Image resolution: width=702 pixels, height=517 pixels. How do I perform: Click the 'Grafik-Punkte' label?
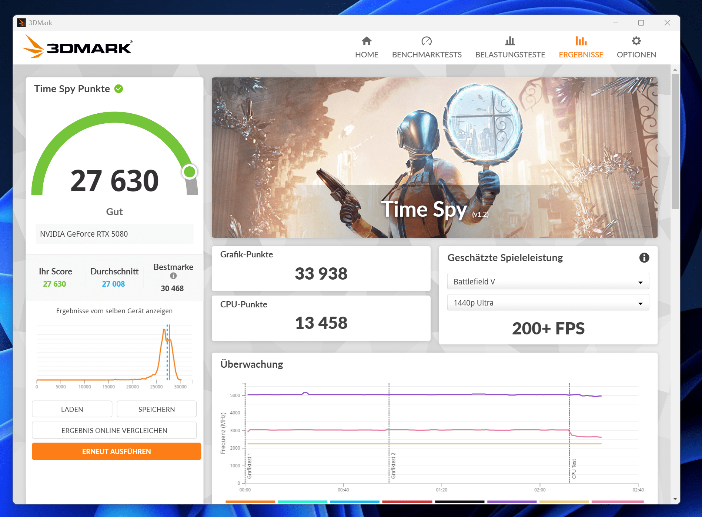point(247,254)
